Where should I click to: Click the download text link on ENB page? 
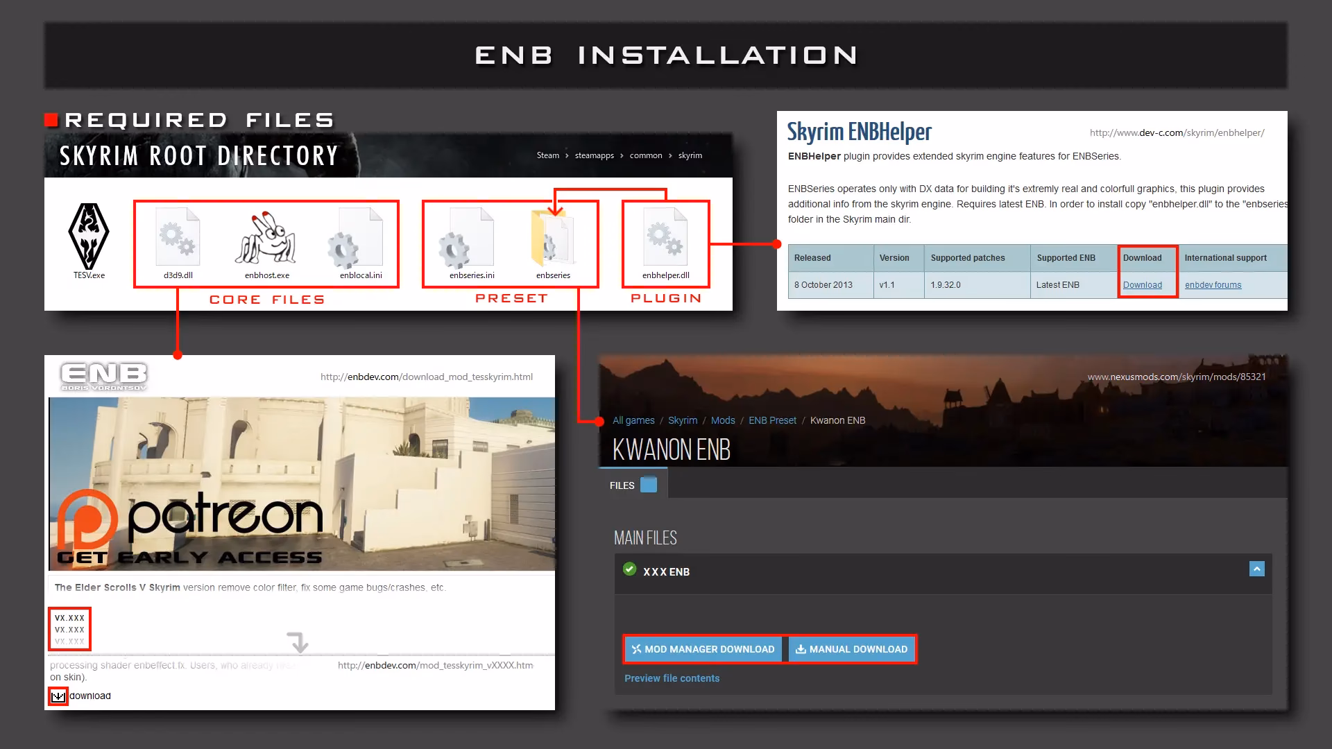pyautogui.click(x=90, y=696)
